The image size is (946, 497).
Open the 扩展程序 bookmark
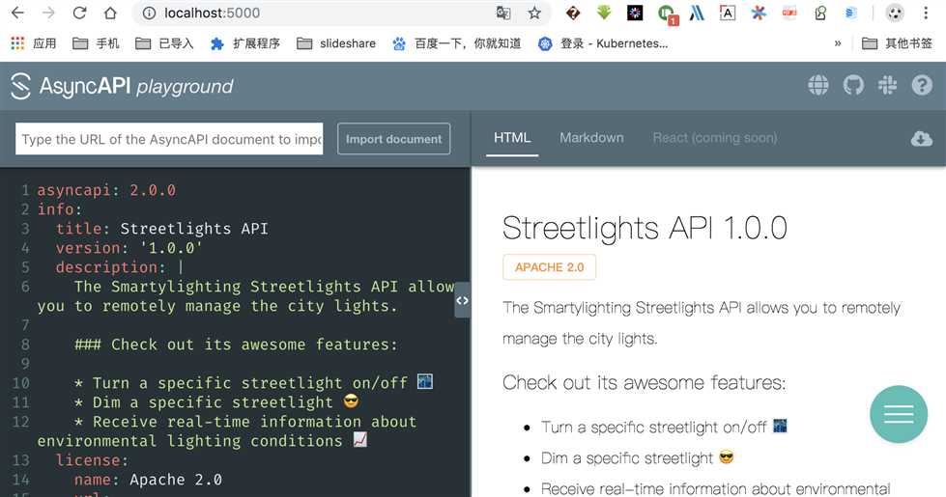[x=244, y=43]
